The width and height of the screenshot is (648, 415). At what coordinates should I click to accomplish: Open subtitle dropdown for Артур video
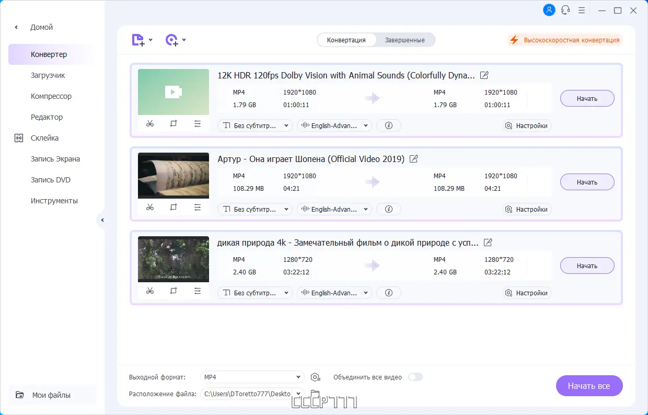coord(255,209)
